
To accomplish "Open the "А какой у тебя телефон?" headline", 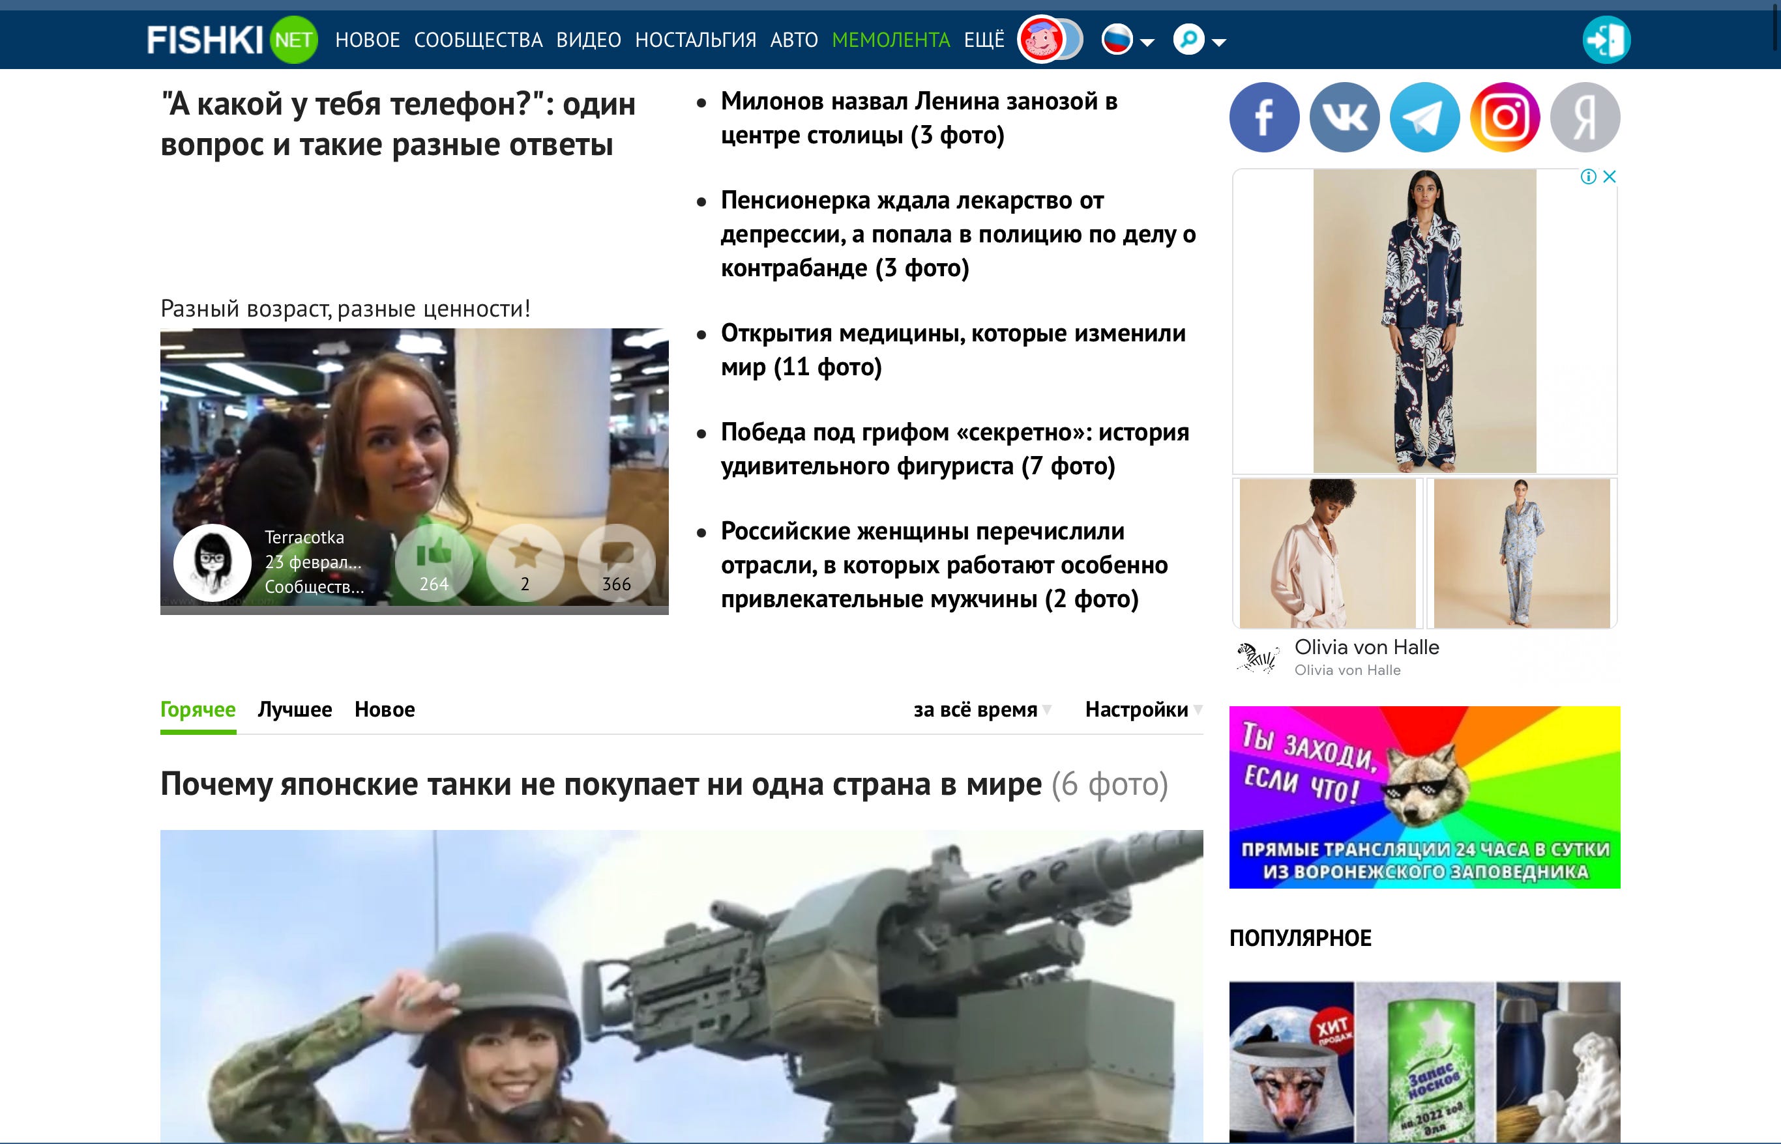I will [398, 124].
